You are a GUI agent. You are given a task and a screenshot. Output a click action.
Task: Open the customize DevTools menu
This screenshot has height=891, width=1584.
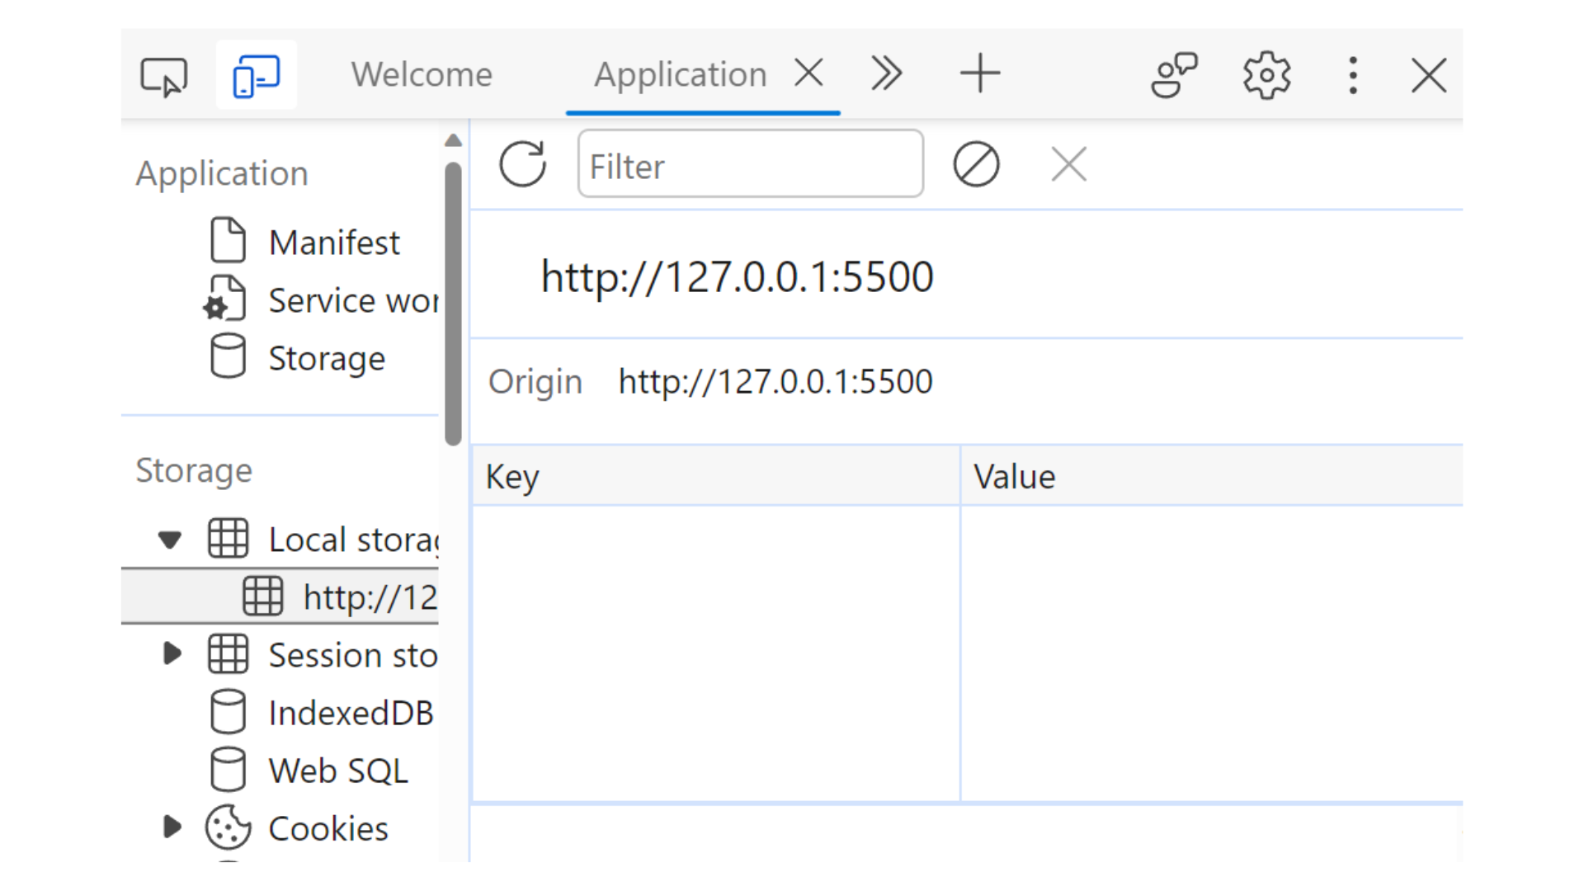[1353, 75]
